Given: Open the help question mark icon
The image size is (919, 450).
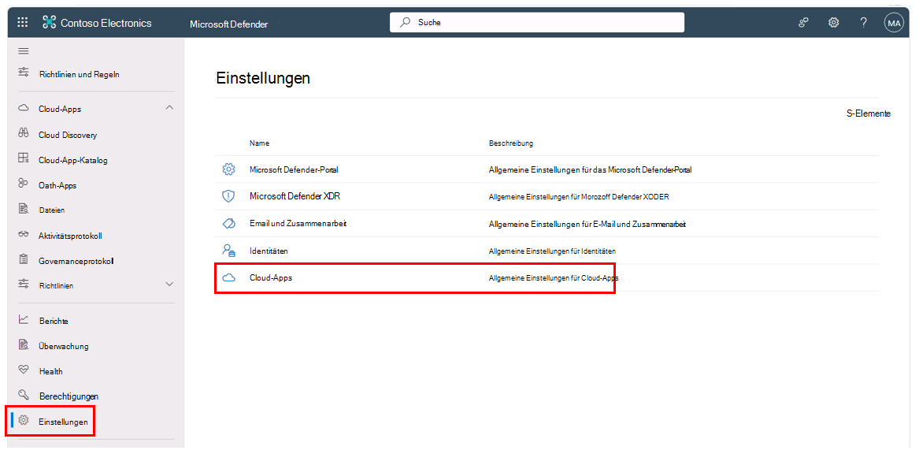Looking at the screenshot, I should [863, 23].
